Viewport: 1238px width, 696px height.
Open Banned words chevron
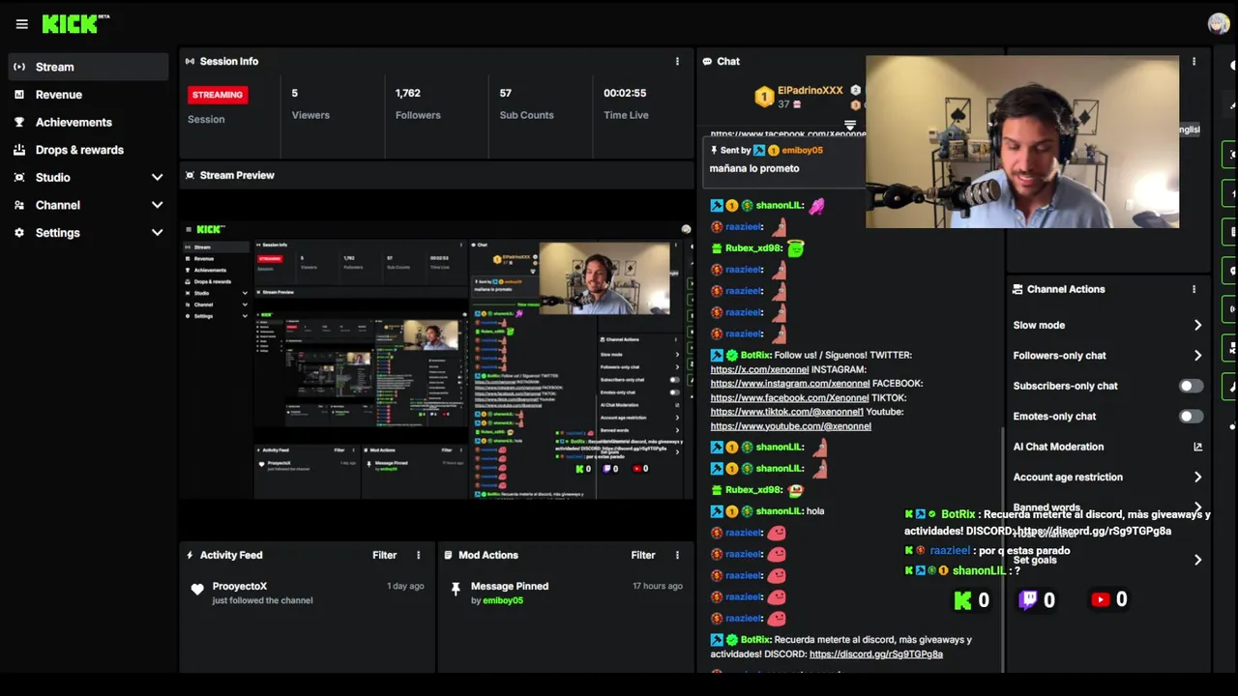point(1197,507)
